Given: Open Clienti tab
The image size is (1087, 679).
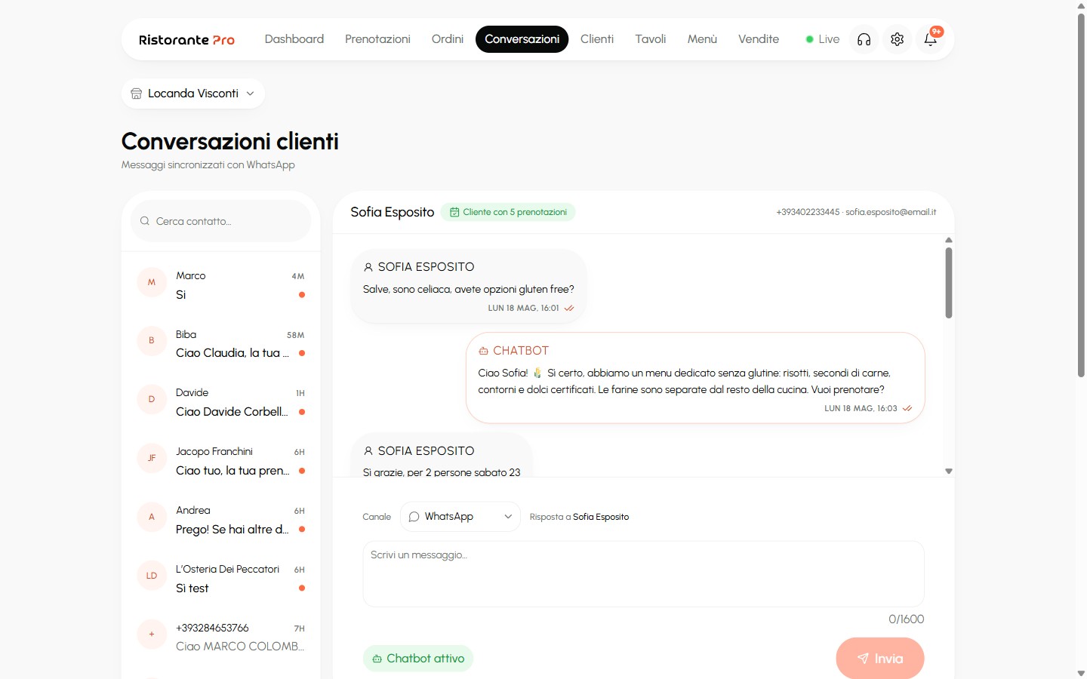Looking at the screenshot, I should click(597, 39).
